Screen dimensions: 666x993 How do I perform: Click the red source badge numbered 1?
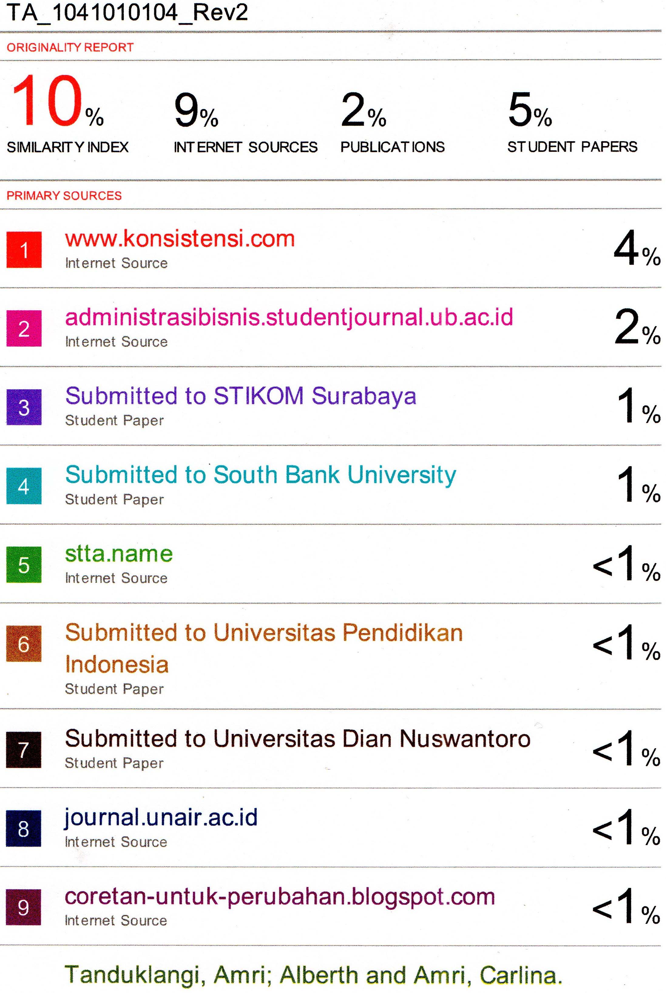coord(24,250)
